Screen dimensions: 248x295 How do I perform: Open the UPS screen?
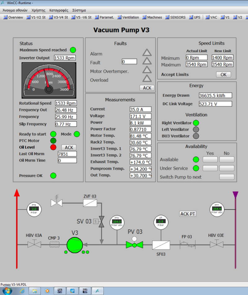coord(195,17)
